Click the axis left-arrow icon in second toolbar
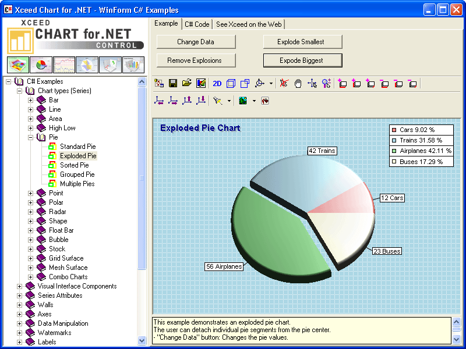 (159, 101)
